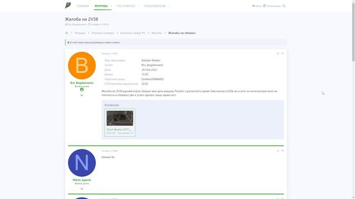Expand the ЧТО НОВОГО dropdown arrow
This screenshot has width=355, height=199.
139,6
